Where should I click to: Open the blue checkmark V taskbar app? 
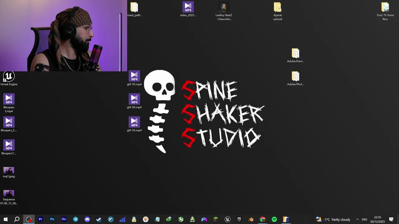(x=111, y=219)
